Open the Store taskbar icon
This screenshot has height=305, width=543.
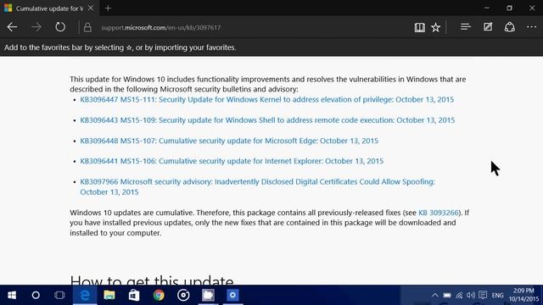[x=134, y=295]
